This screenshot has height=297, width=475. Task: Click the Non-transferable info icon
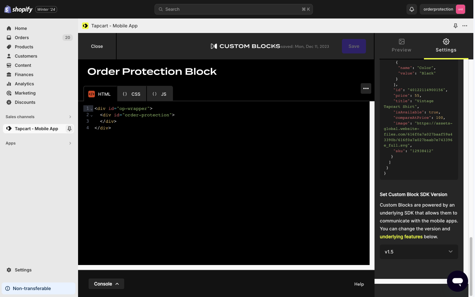[8, 288]
